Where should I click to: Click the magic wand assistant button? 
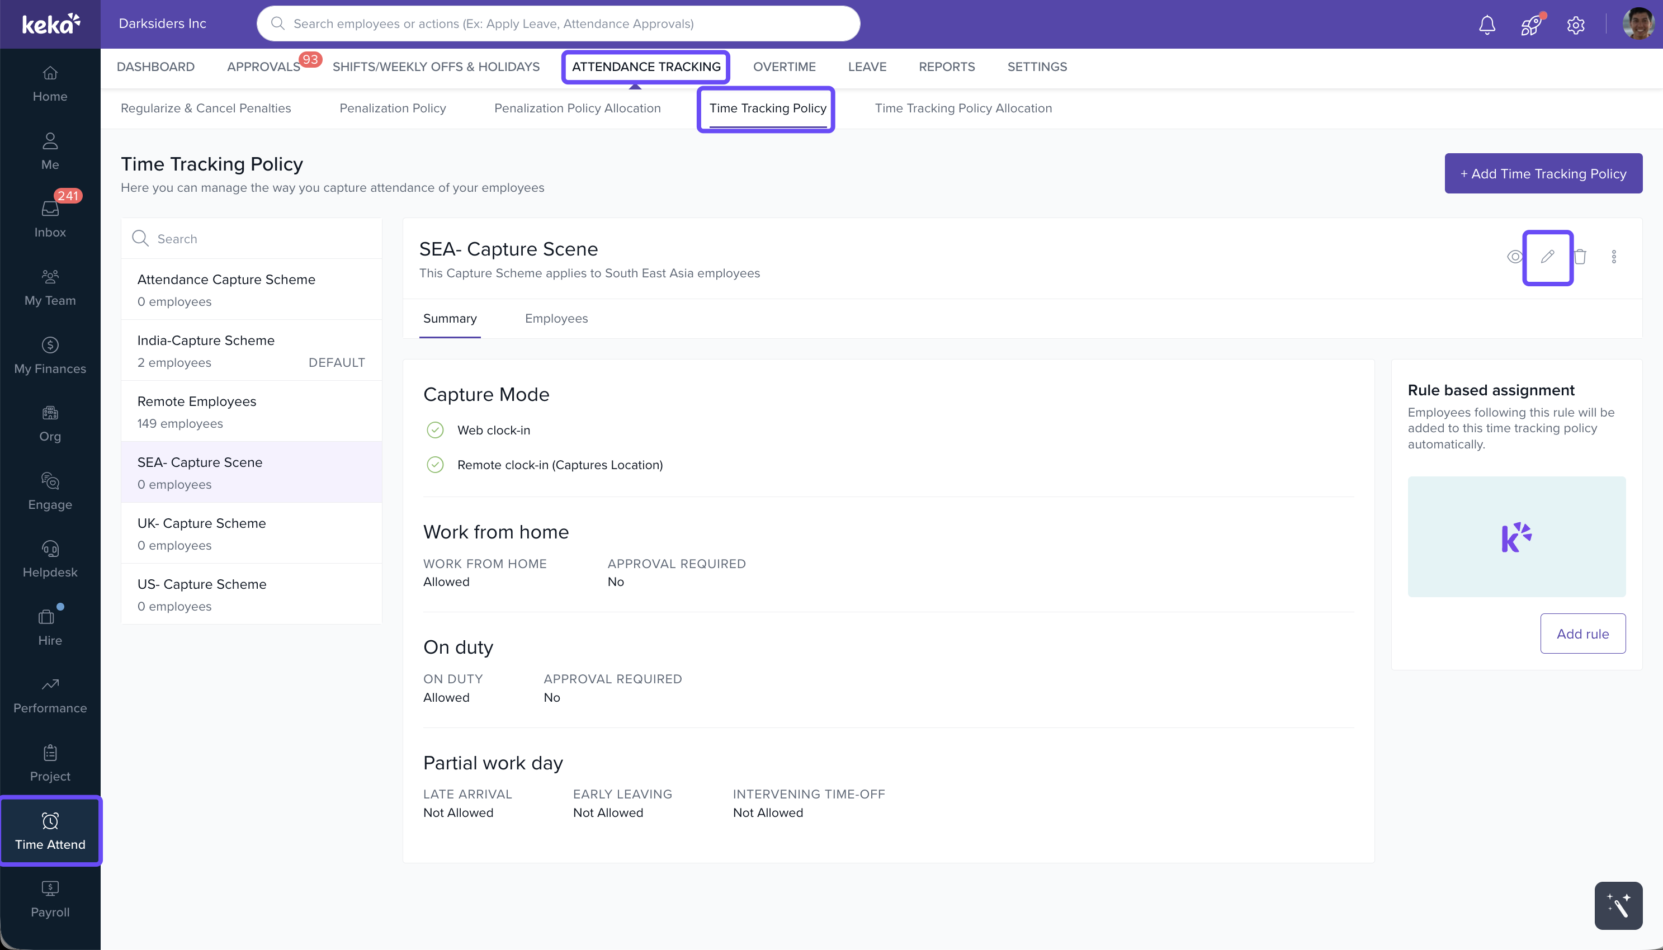[x=1618, y=906]
